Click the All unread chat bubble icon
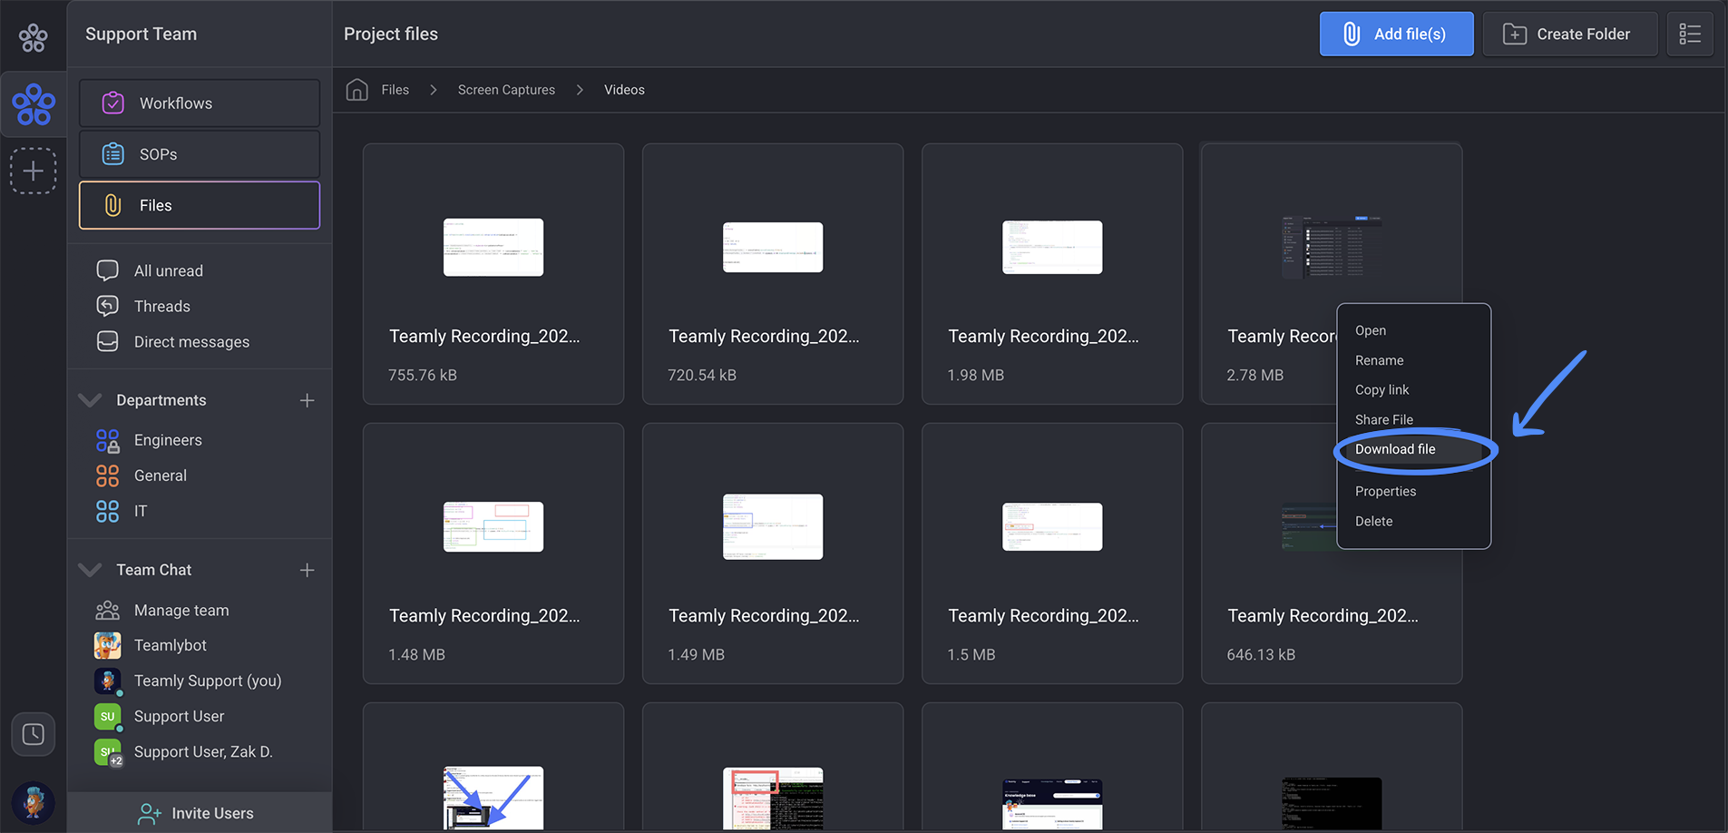The image size is (1728, 833). (x=108, y=270)
